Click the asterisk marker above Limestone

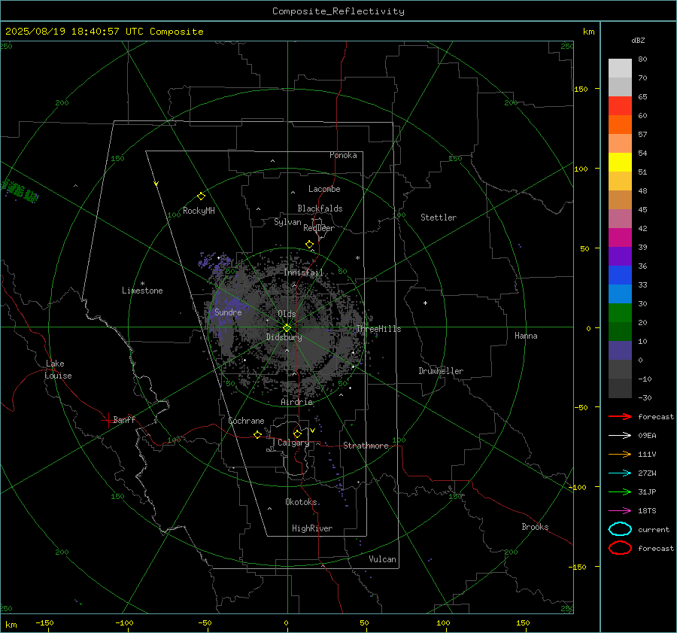click(x=142, y=284)
